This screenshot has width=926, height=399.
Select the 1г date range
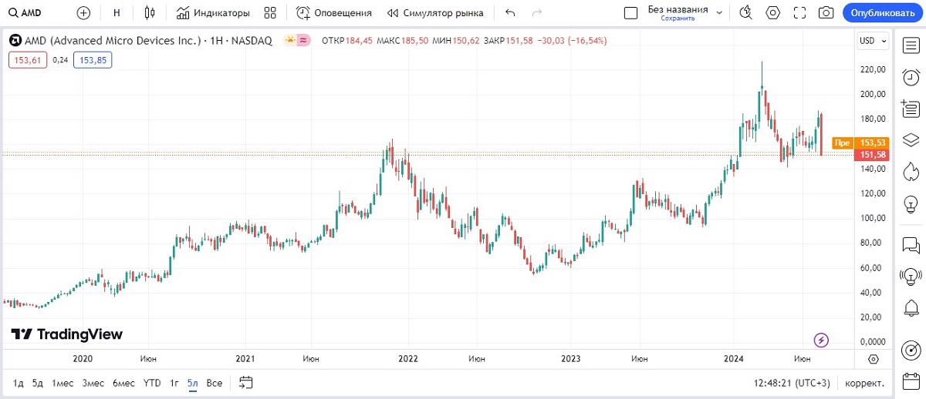(174, 383)
